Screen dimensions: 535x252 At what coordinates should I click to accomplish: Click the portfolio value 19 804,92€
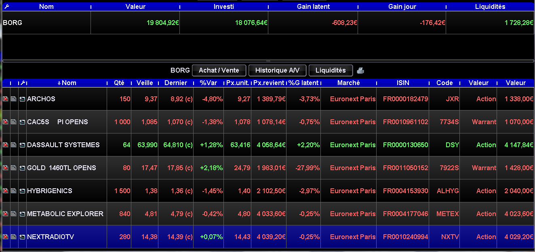tap(163, 23)
